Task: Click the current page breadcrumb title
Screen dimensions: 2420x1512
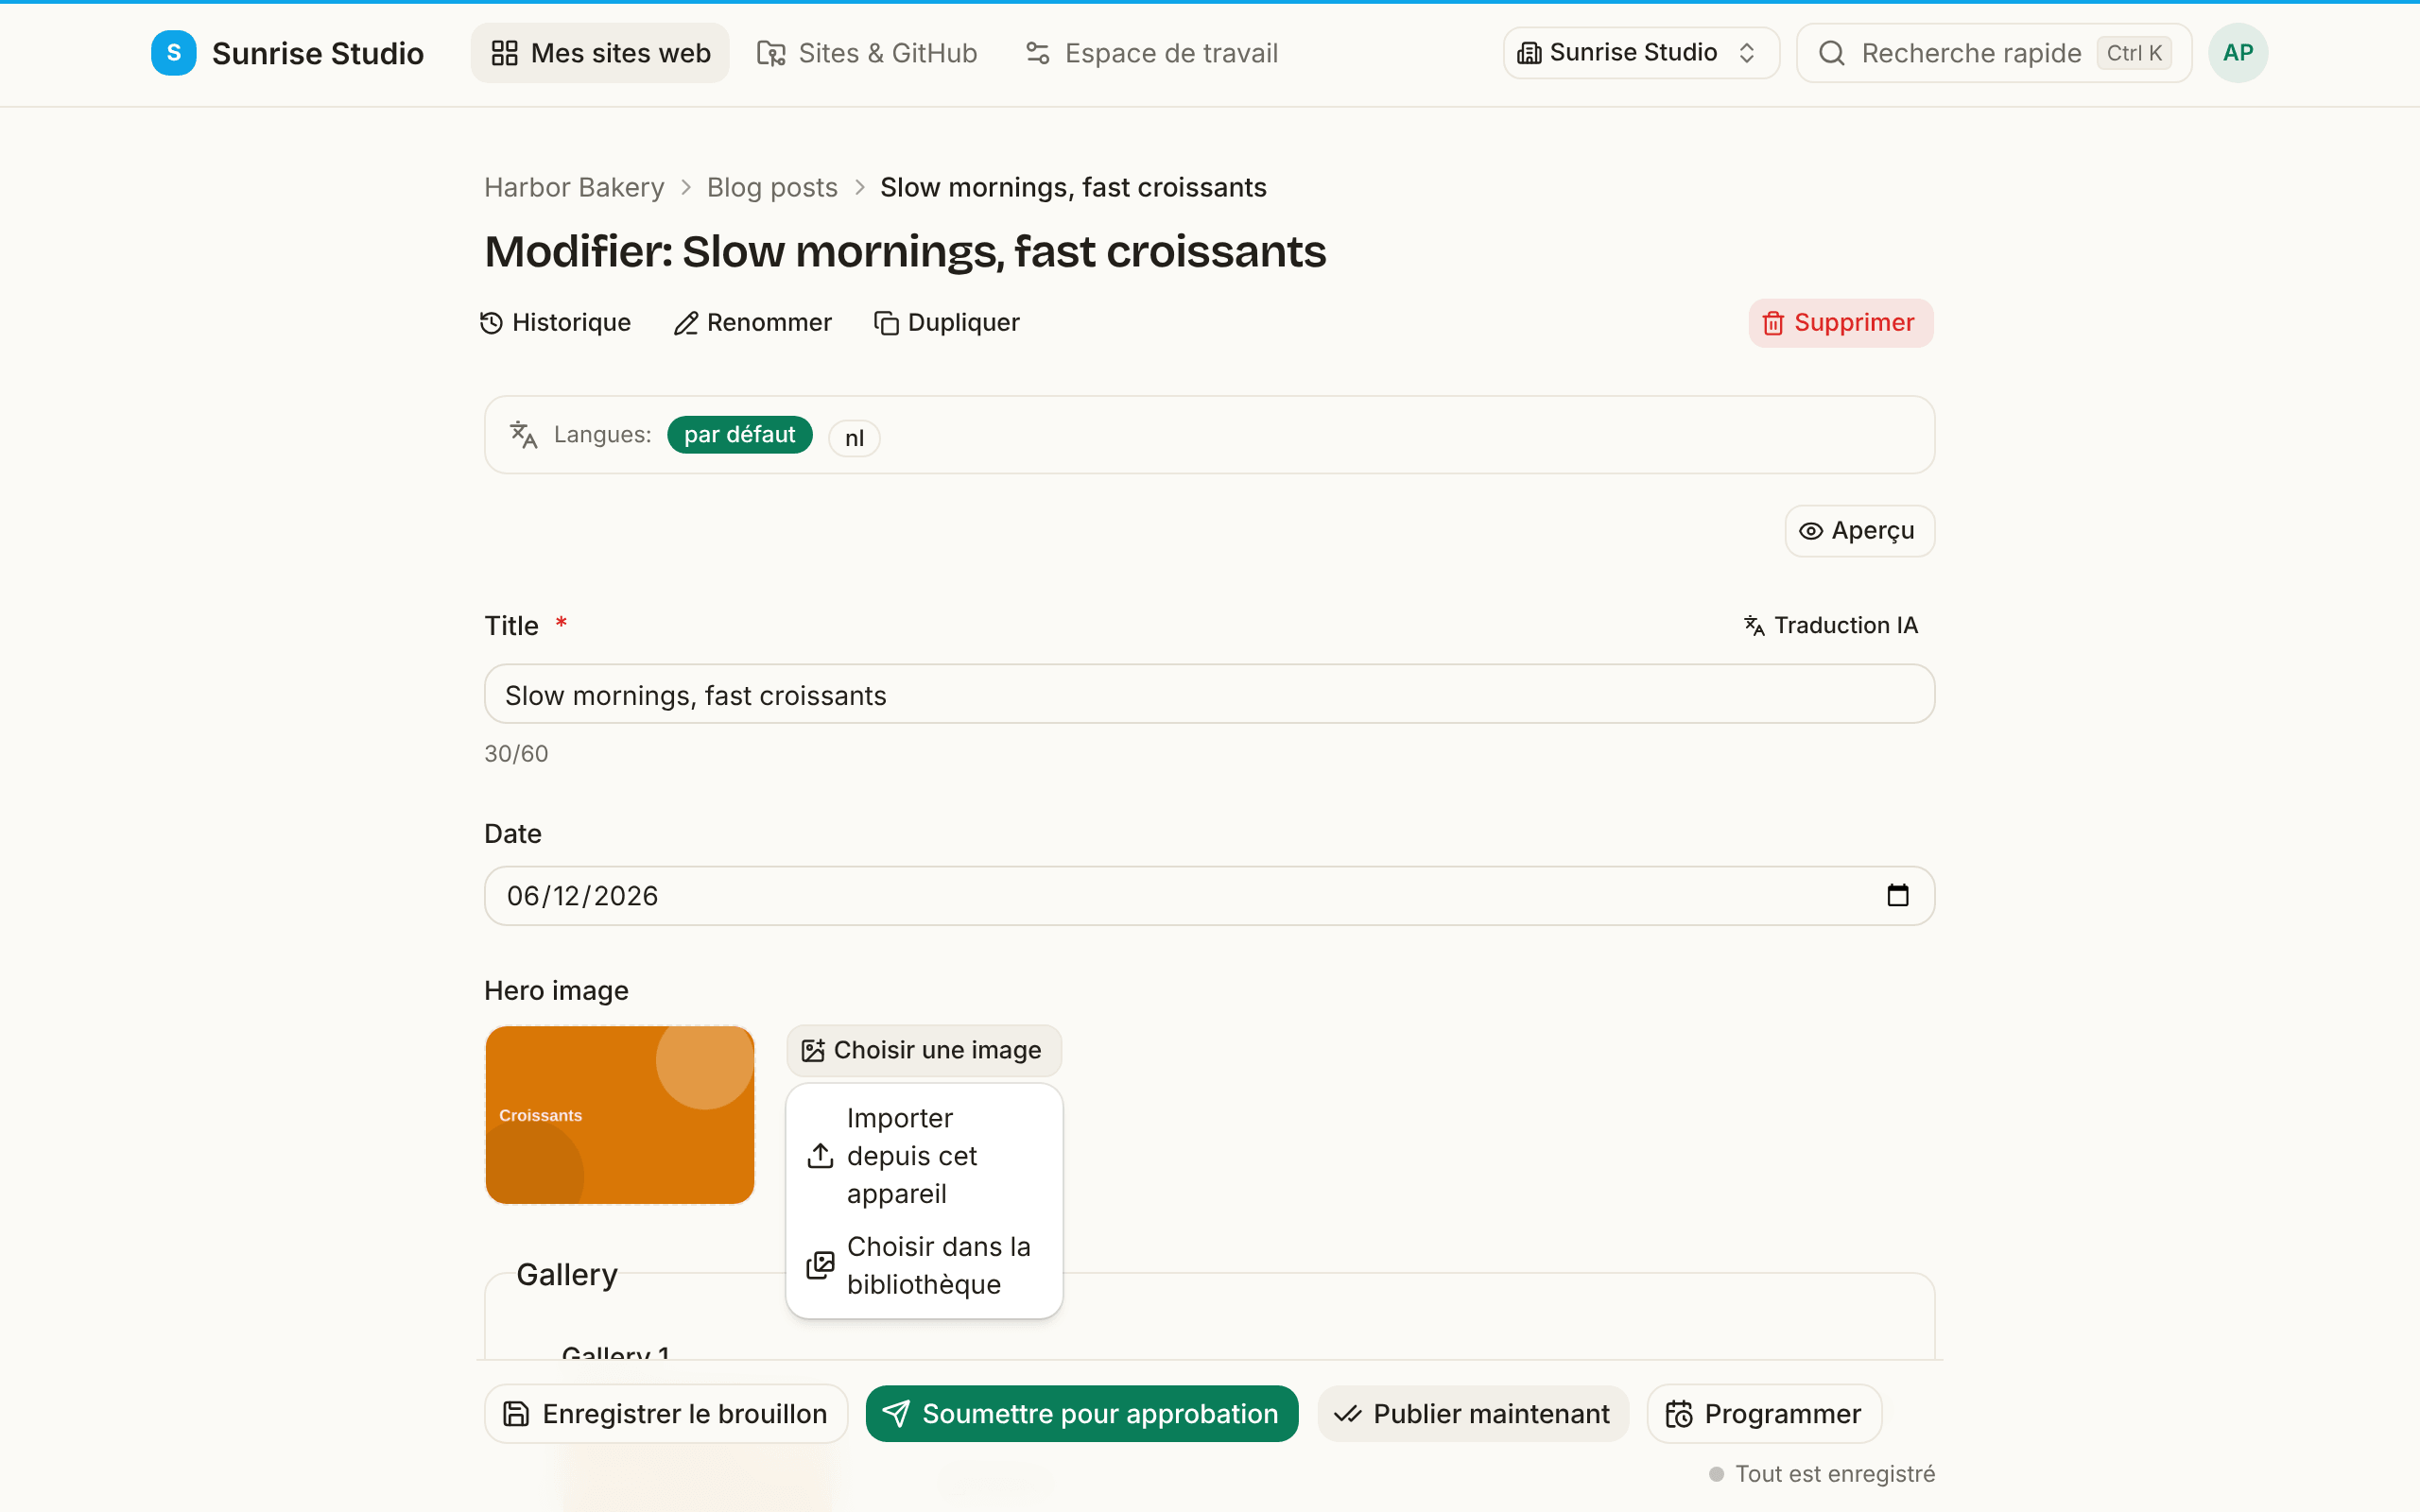Action: [1073, 187]
